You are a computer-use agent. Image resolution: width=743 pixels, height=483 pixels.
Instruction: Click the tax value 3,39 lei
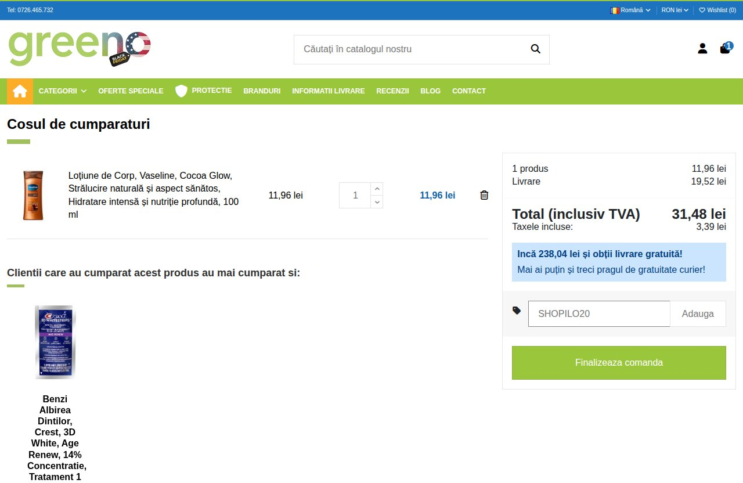(711, 226)
